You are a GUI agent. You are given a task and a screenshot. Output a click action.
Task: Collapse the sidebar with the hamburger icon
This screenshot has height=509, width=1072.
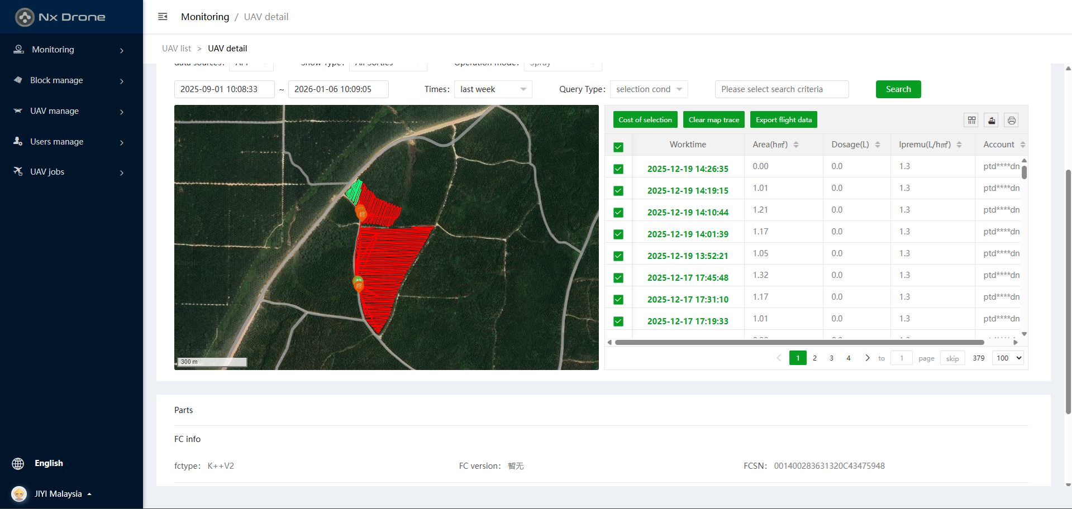coord(163,17)
